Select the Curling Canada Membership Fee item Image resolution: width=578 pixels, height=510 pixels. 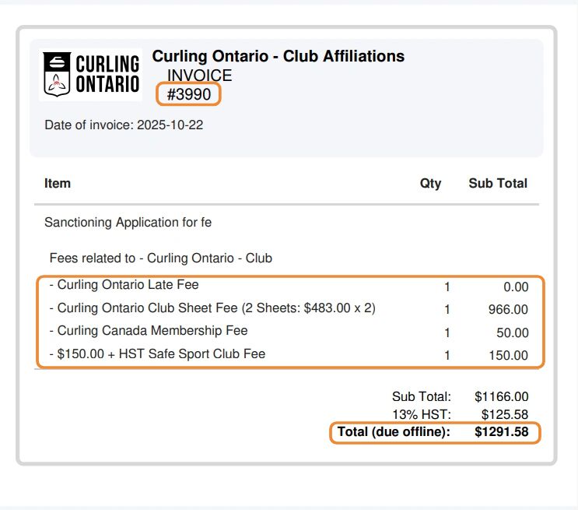point(152,331)
